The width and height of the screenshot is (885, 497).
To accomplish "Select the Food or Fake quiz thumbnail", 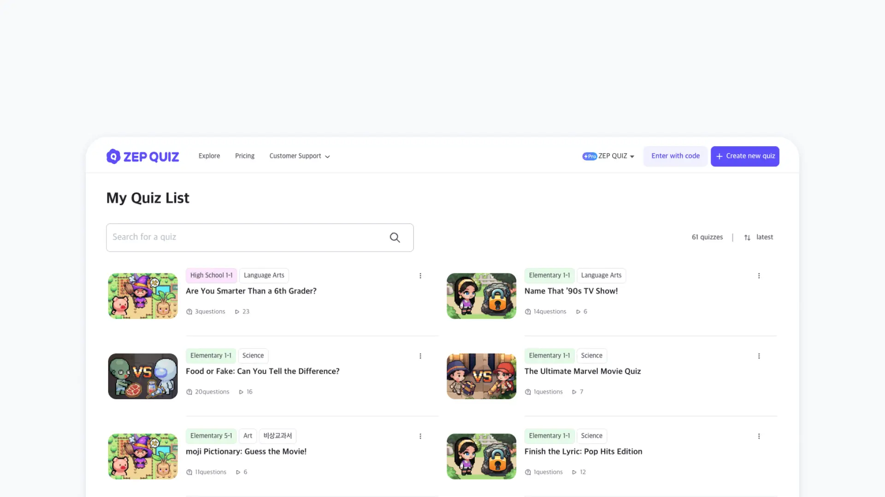I will [143, 376].
